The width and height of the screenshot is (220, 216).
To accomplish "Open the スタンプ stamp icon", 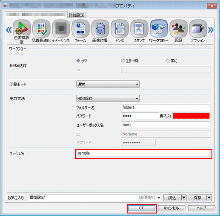I will (139, 29).
